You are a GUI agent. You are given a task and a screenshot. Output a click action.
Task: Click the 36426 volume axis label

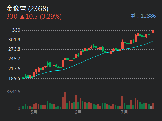[x=13, y=92]
